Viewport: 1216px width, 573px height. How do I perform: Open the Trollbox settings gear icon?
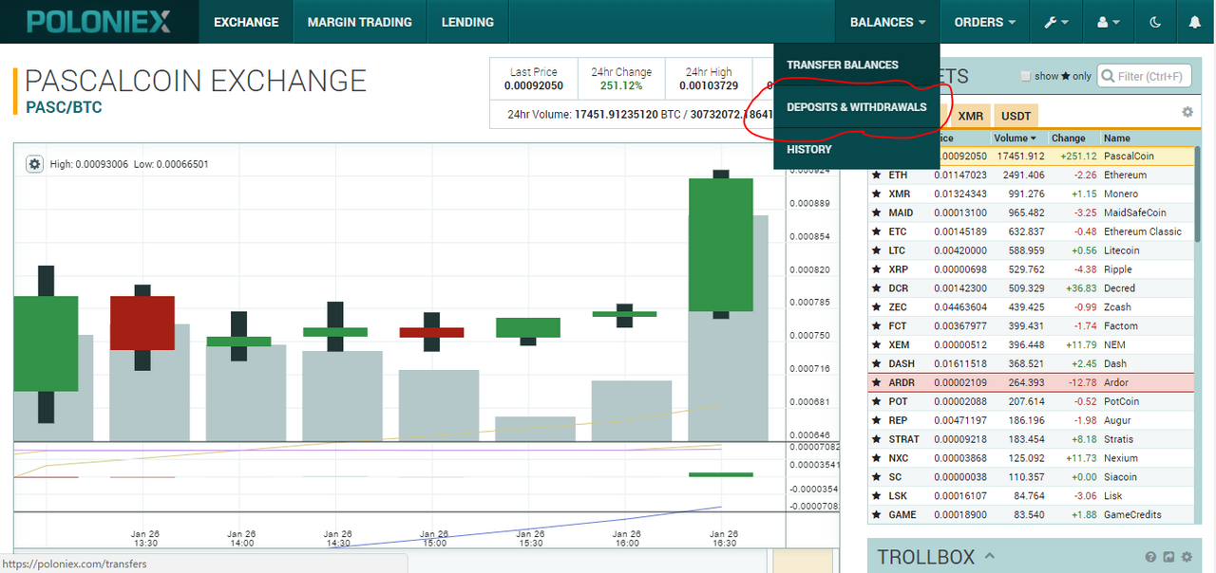coord(1187,558)
